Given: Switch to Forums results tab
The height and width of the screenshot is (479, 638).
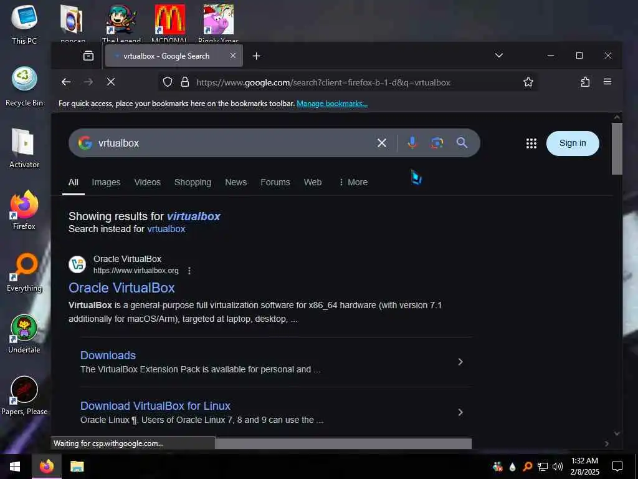Looking at the screenshot, I should pyautogui.click(x=275, y=182).
